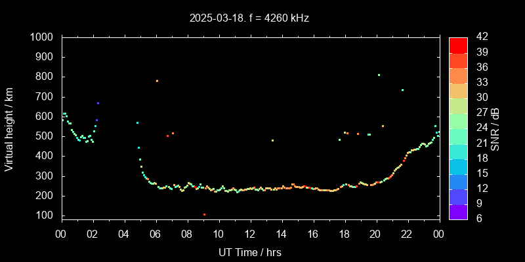Click the yellow isolated point near 13 hrs

click(x=272, y=140)
